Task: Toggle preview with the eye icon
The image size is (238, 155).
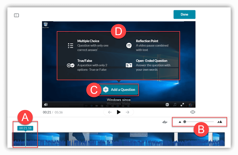Action: pos(193,112)
